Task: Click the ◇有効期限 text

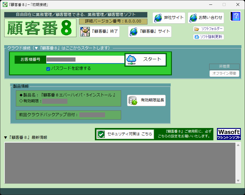Action: pyautogui.click(x=30, y=101)
